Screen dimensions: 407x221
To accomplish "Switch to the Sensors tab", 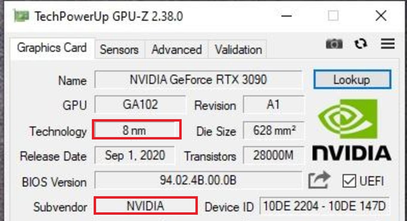I will [x=119, y=50].
